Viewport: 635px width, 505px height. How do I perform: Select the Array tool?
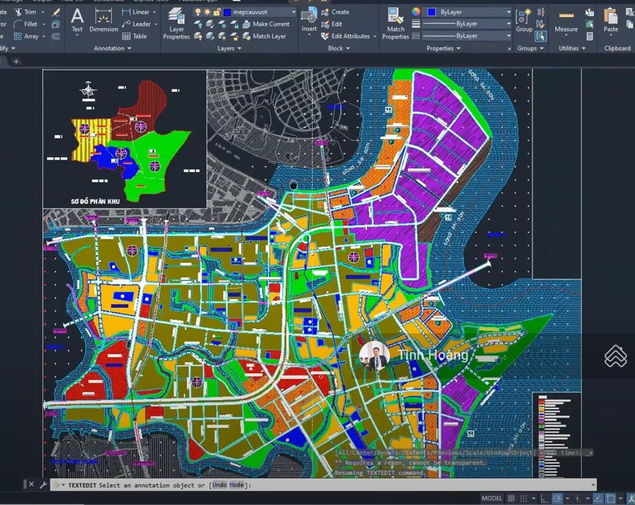pyautogui.click(x=26, y=37)
